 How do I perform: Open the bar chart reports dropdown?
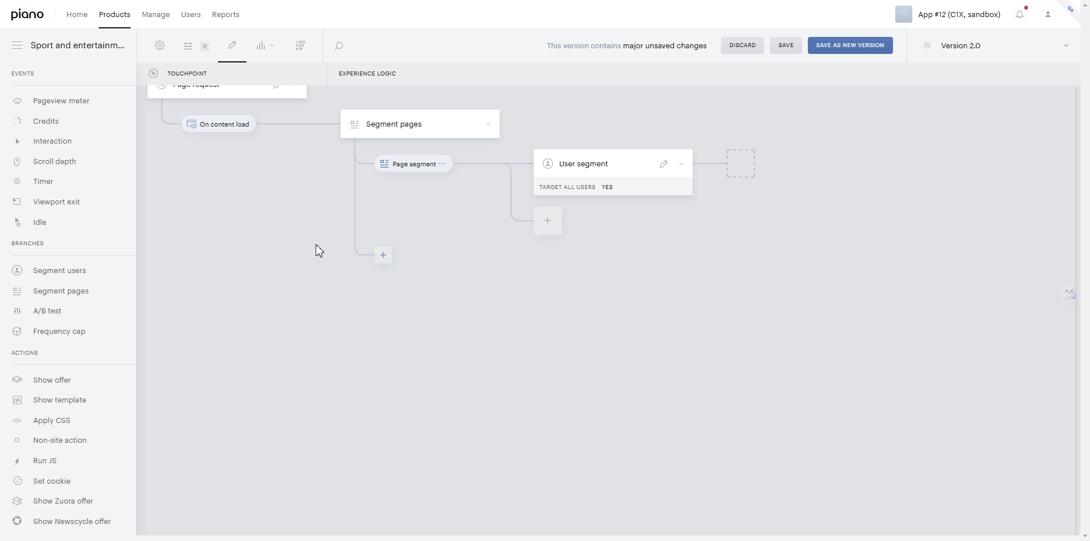[265, 45]
